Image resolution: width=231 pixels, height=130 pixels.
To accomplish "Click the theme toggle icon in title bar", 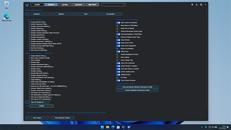I will [192, 5].
